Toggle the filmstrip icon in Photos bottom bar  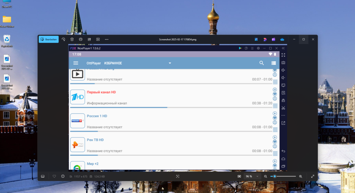click(43, 176)
